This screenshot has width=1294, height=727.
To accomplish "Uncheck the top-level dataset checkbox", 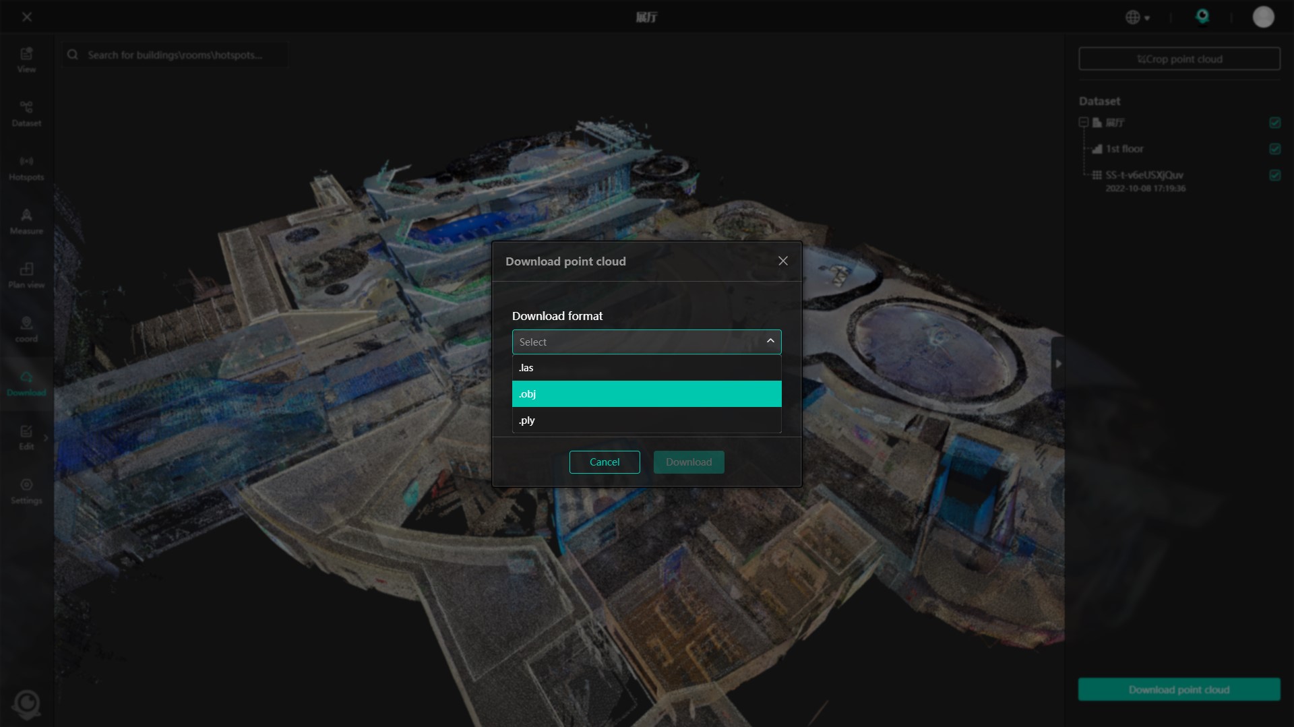I will click(1274, 123).
